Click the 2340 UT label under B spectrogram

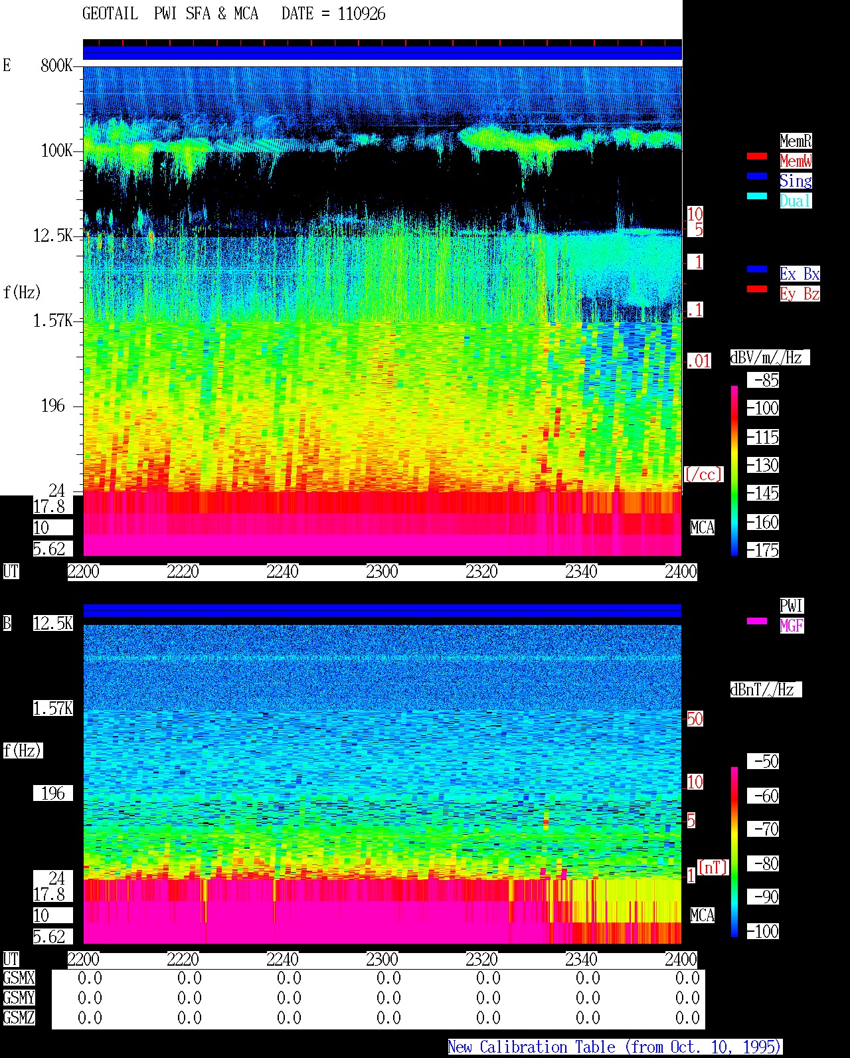pos(581,960)
